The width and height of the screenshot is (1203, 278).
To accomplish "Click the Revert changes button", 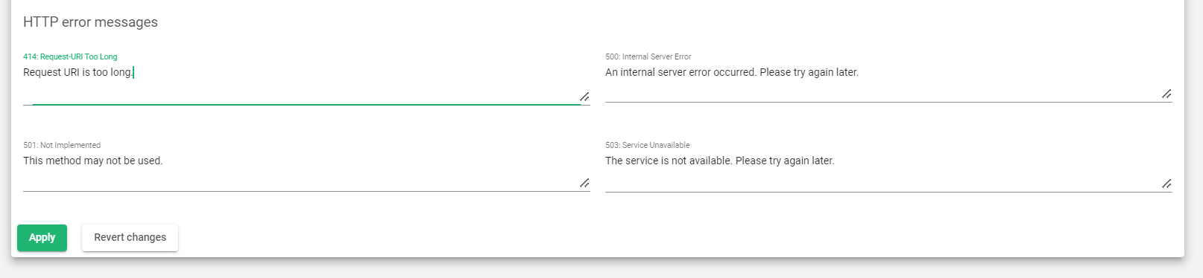I will (130, 238).
